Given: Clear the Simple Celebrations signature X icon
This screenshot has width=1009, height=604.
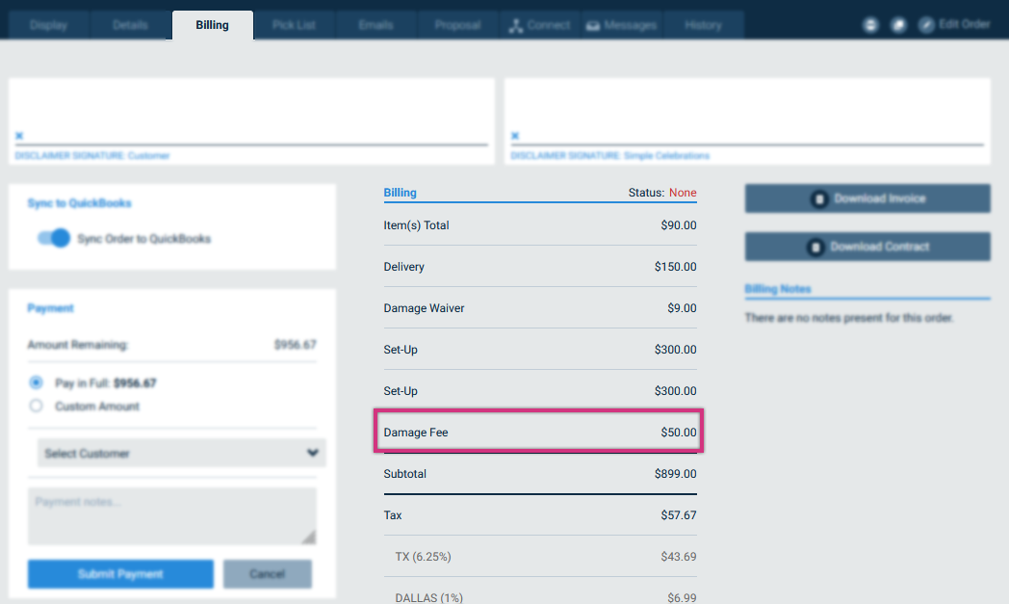Looking at the screenshot, I should click(515, 136).
